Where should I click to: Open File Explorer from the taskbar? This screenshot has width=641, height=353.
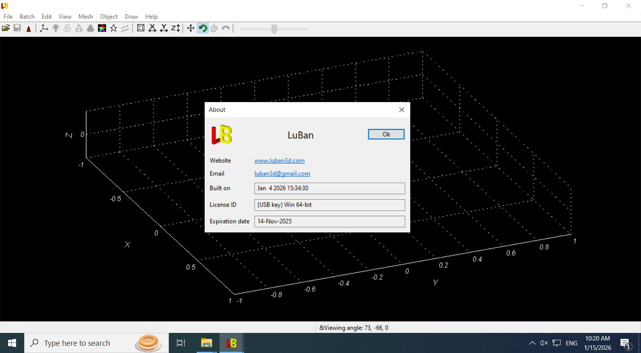click(206, 343)
